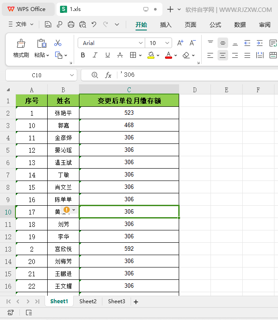The image size is (278, 320).
Task: Apply red font color swatch
Action: click(x=169, y=55)
